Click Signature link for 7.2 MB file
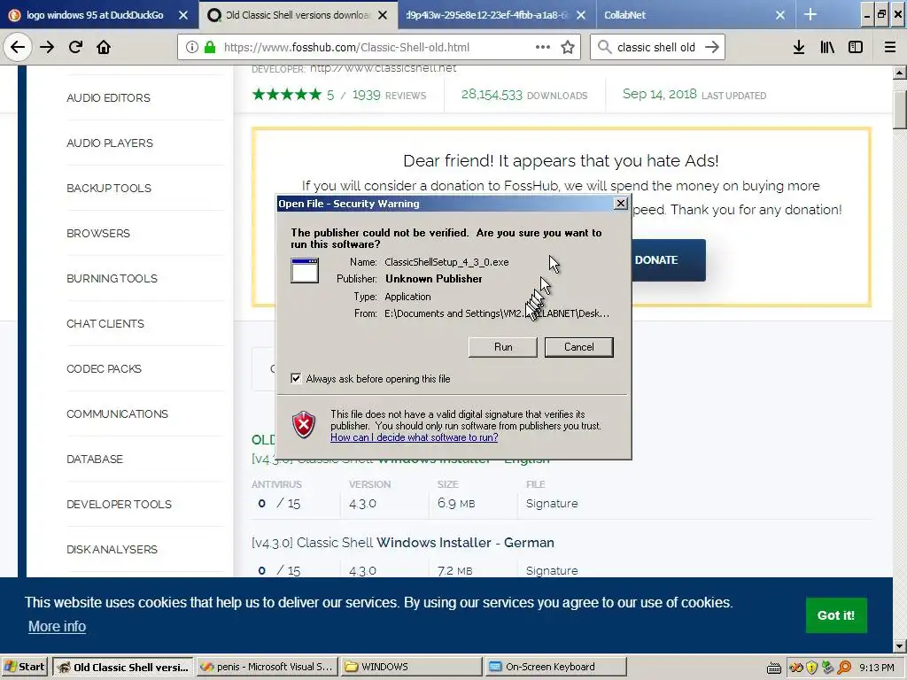Screen dimensions: 907x680 (552, 570)
